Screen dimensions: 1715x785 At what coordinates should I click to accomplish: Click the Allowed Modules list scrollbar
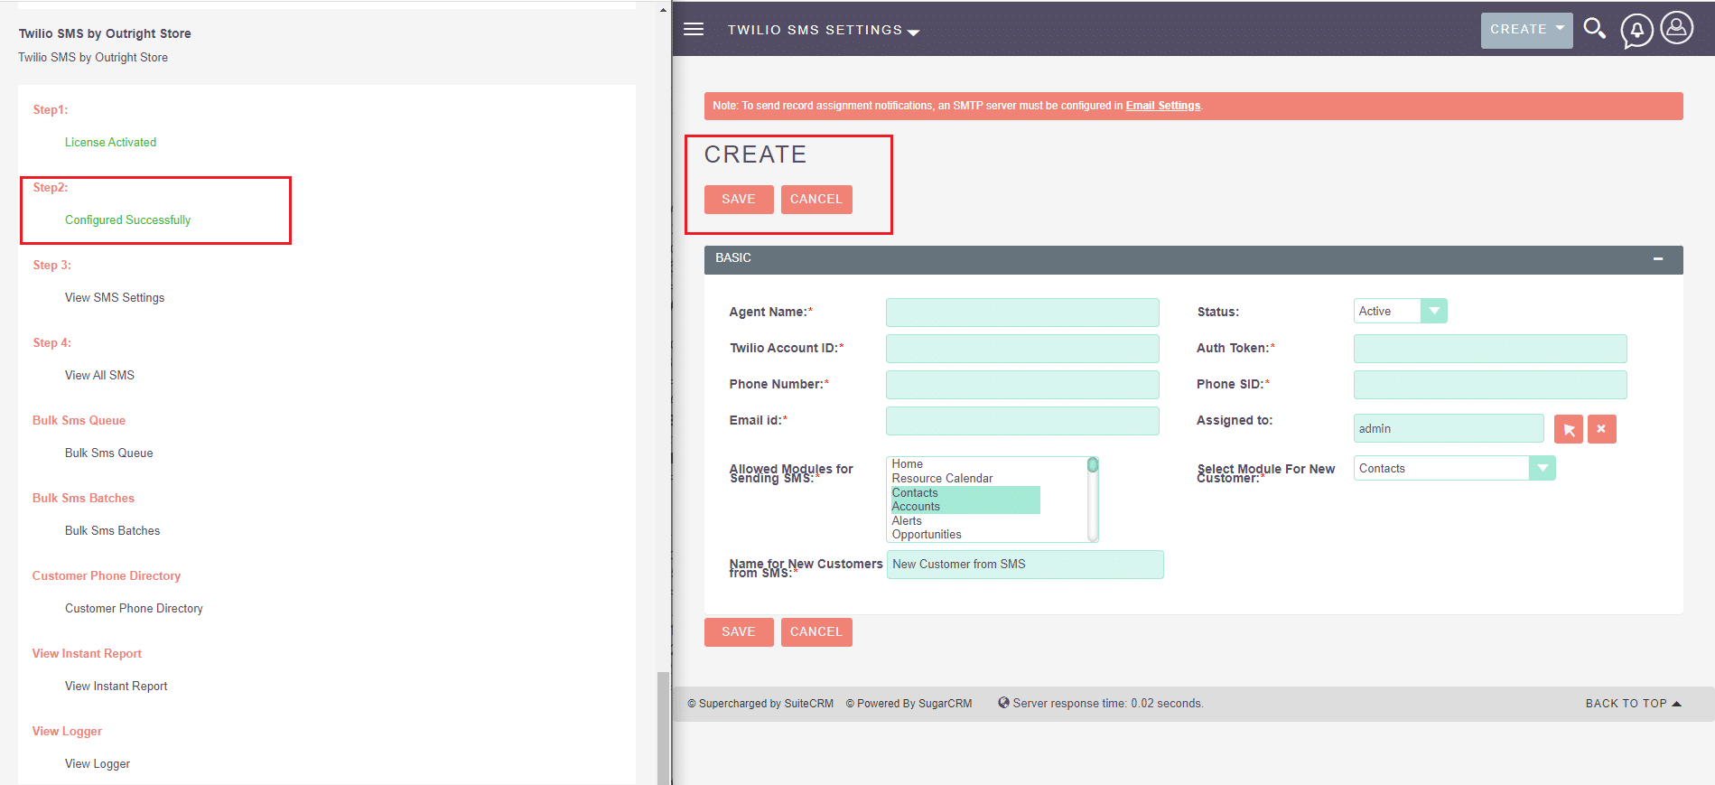1093,500
